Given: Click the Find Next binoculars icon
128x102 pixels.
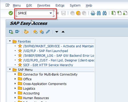Looking at the screenshot, I should pyautogui.click(x=105, y=13).
